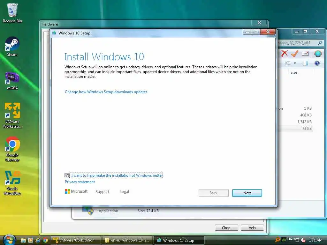Open the Support link in Setup

tap(103, 192)
